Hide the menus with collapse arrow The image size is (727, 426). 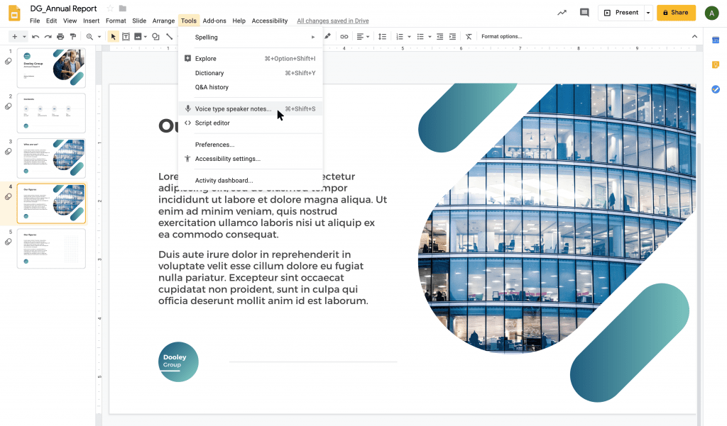pyautogui.click(x=694, y=37)
